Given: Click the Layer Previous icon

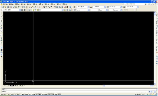Looking at the screenshot, I should click(67, 10).
